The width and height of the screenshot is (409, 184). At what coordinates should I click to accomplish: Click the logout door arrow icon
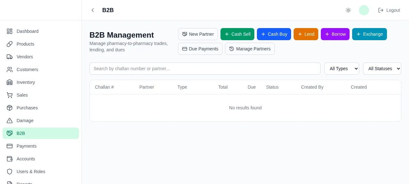381,10
